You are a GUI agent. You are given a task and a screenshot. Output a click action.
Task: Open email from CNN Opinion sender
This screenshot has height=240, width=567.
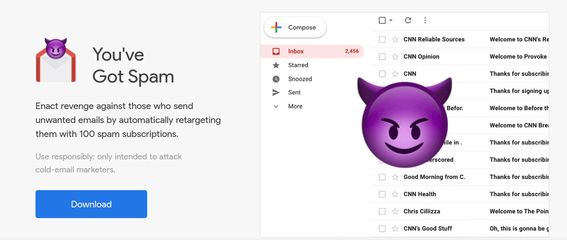click(421, 57)
